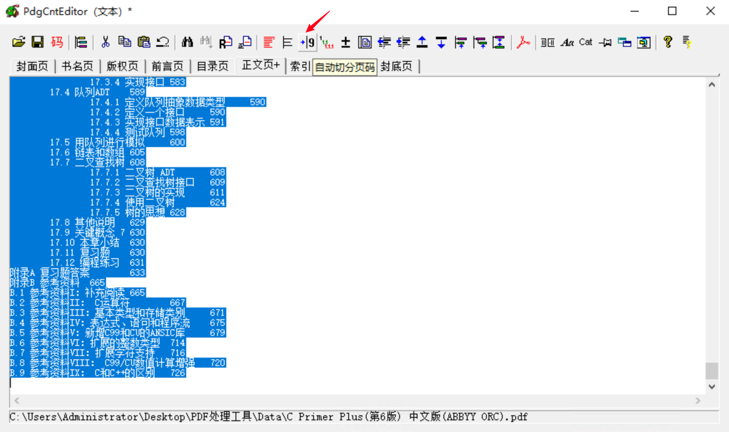Copy selected text using the copy icon
This screenshot has height=432, width=729.
tap(124, 42)
